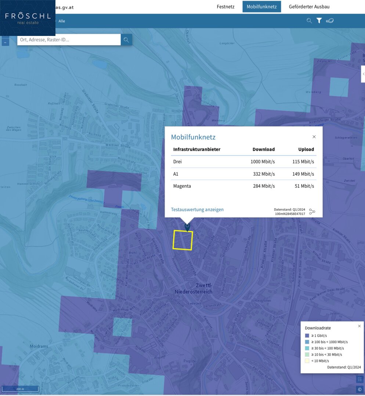Click the Datenstand: Q1/2024 text in the popup
Screen dimensions: 365x396
(289, 210)
